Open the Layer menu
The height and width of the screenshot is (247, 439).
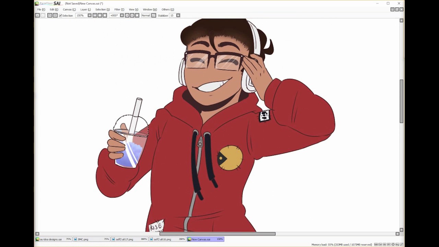tap(85, 10)
